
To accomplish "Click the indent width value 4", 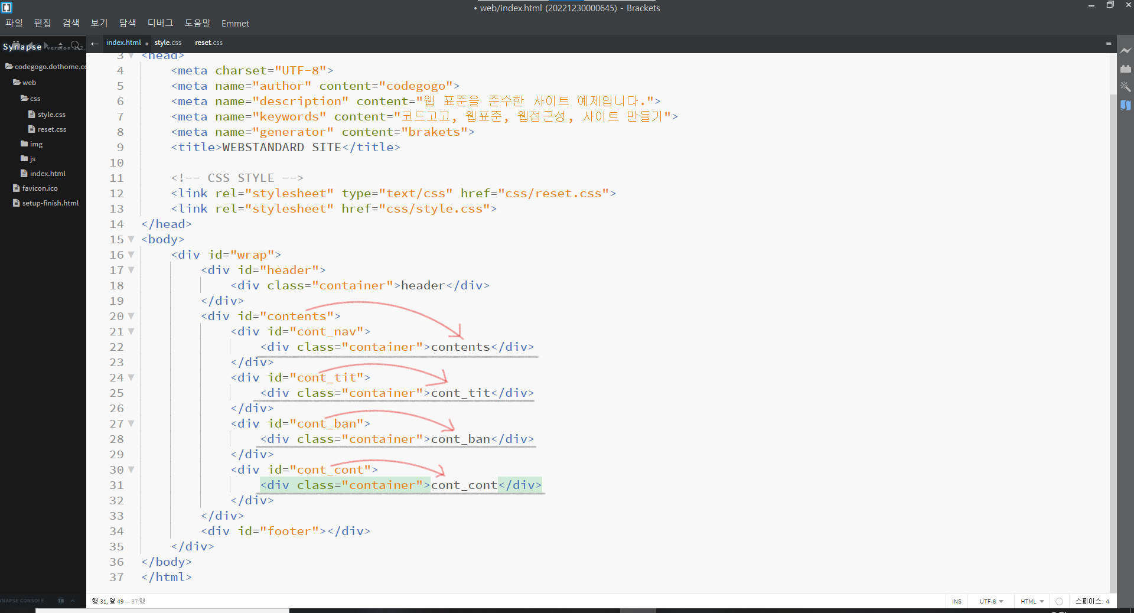I will tap(1107, 601).
